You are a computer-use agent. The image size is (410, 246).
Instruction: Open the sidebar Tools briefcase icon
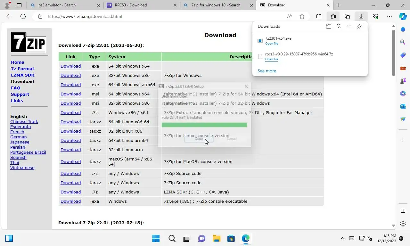[x=403, y=68]
